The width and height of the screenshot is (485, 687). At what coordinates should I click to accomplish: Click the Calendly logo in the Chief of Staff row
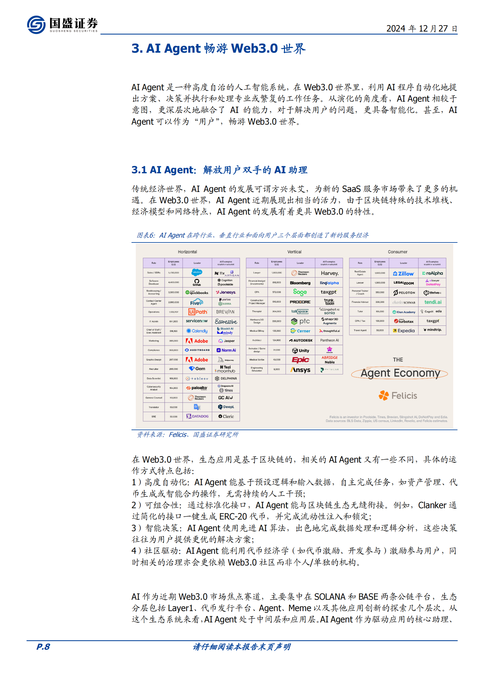point(197,331)
